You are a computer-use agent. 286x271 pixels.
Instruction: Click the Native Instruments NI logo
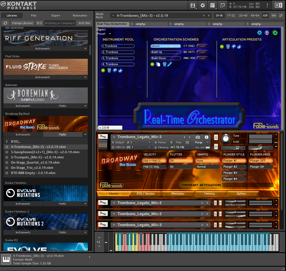pos(278,5)
